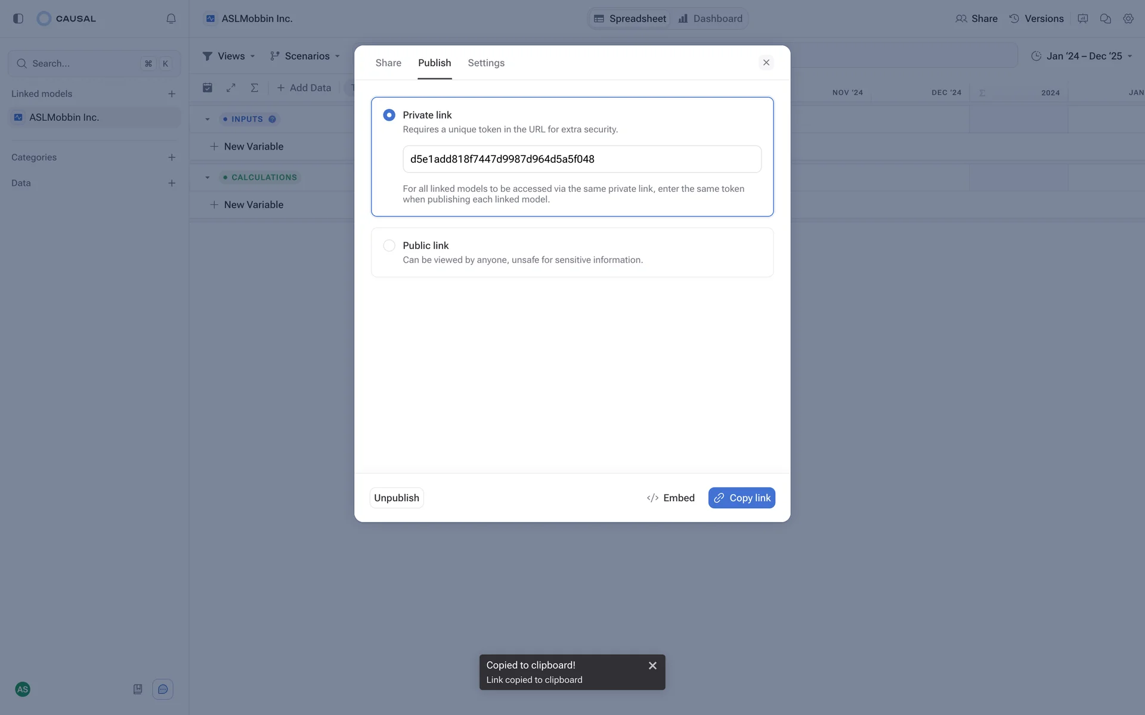Toggle the sidebar collapse icon

click(18, 18)
